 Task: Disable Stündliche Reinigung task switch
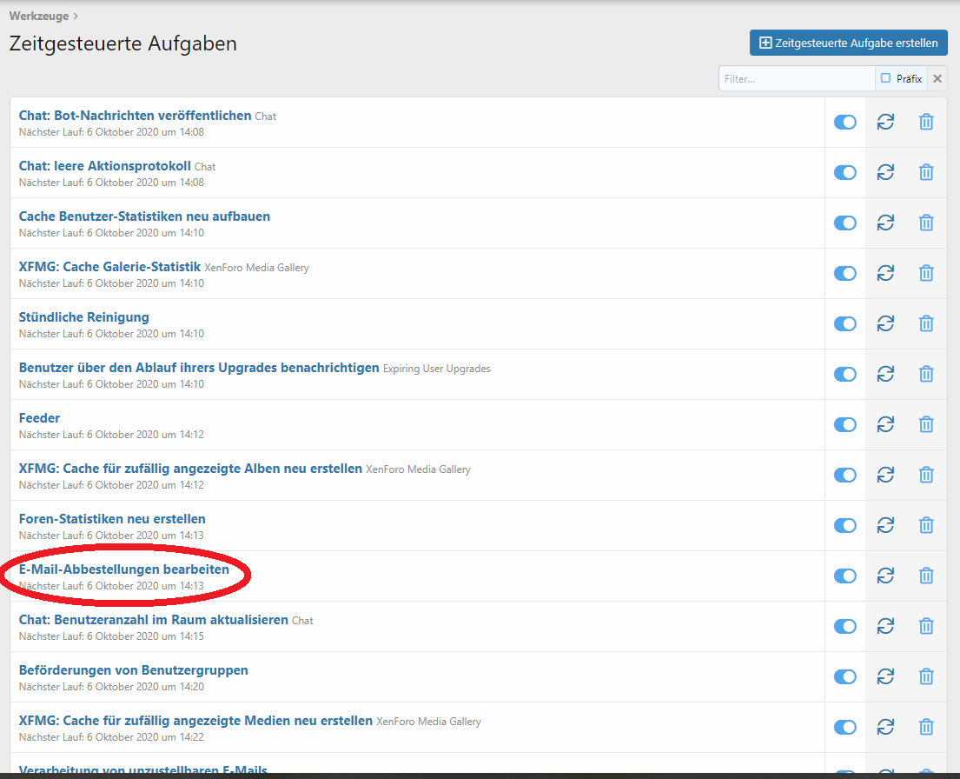point(844,323)
